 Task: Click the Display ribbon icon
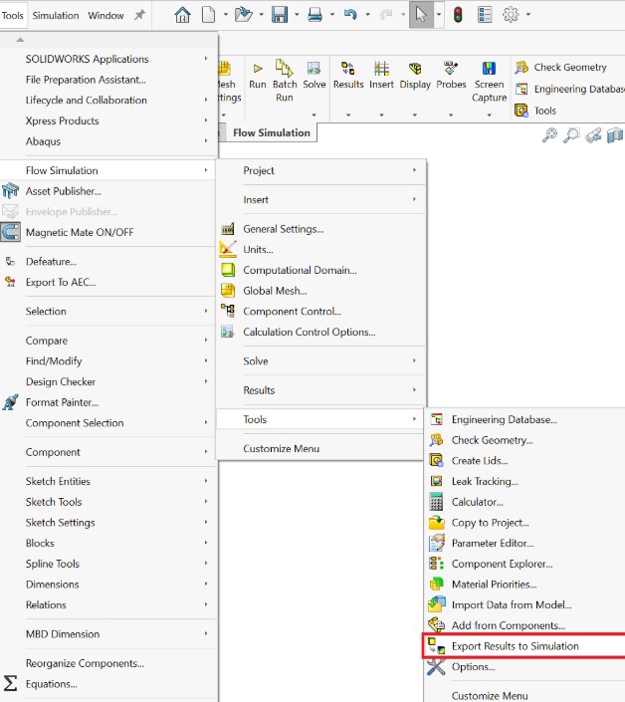tap(415, 68)
